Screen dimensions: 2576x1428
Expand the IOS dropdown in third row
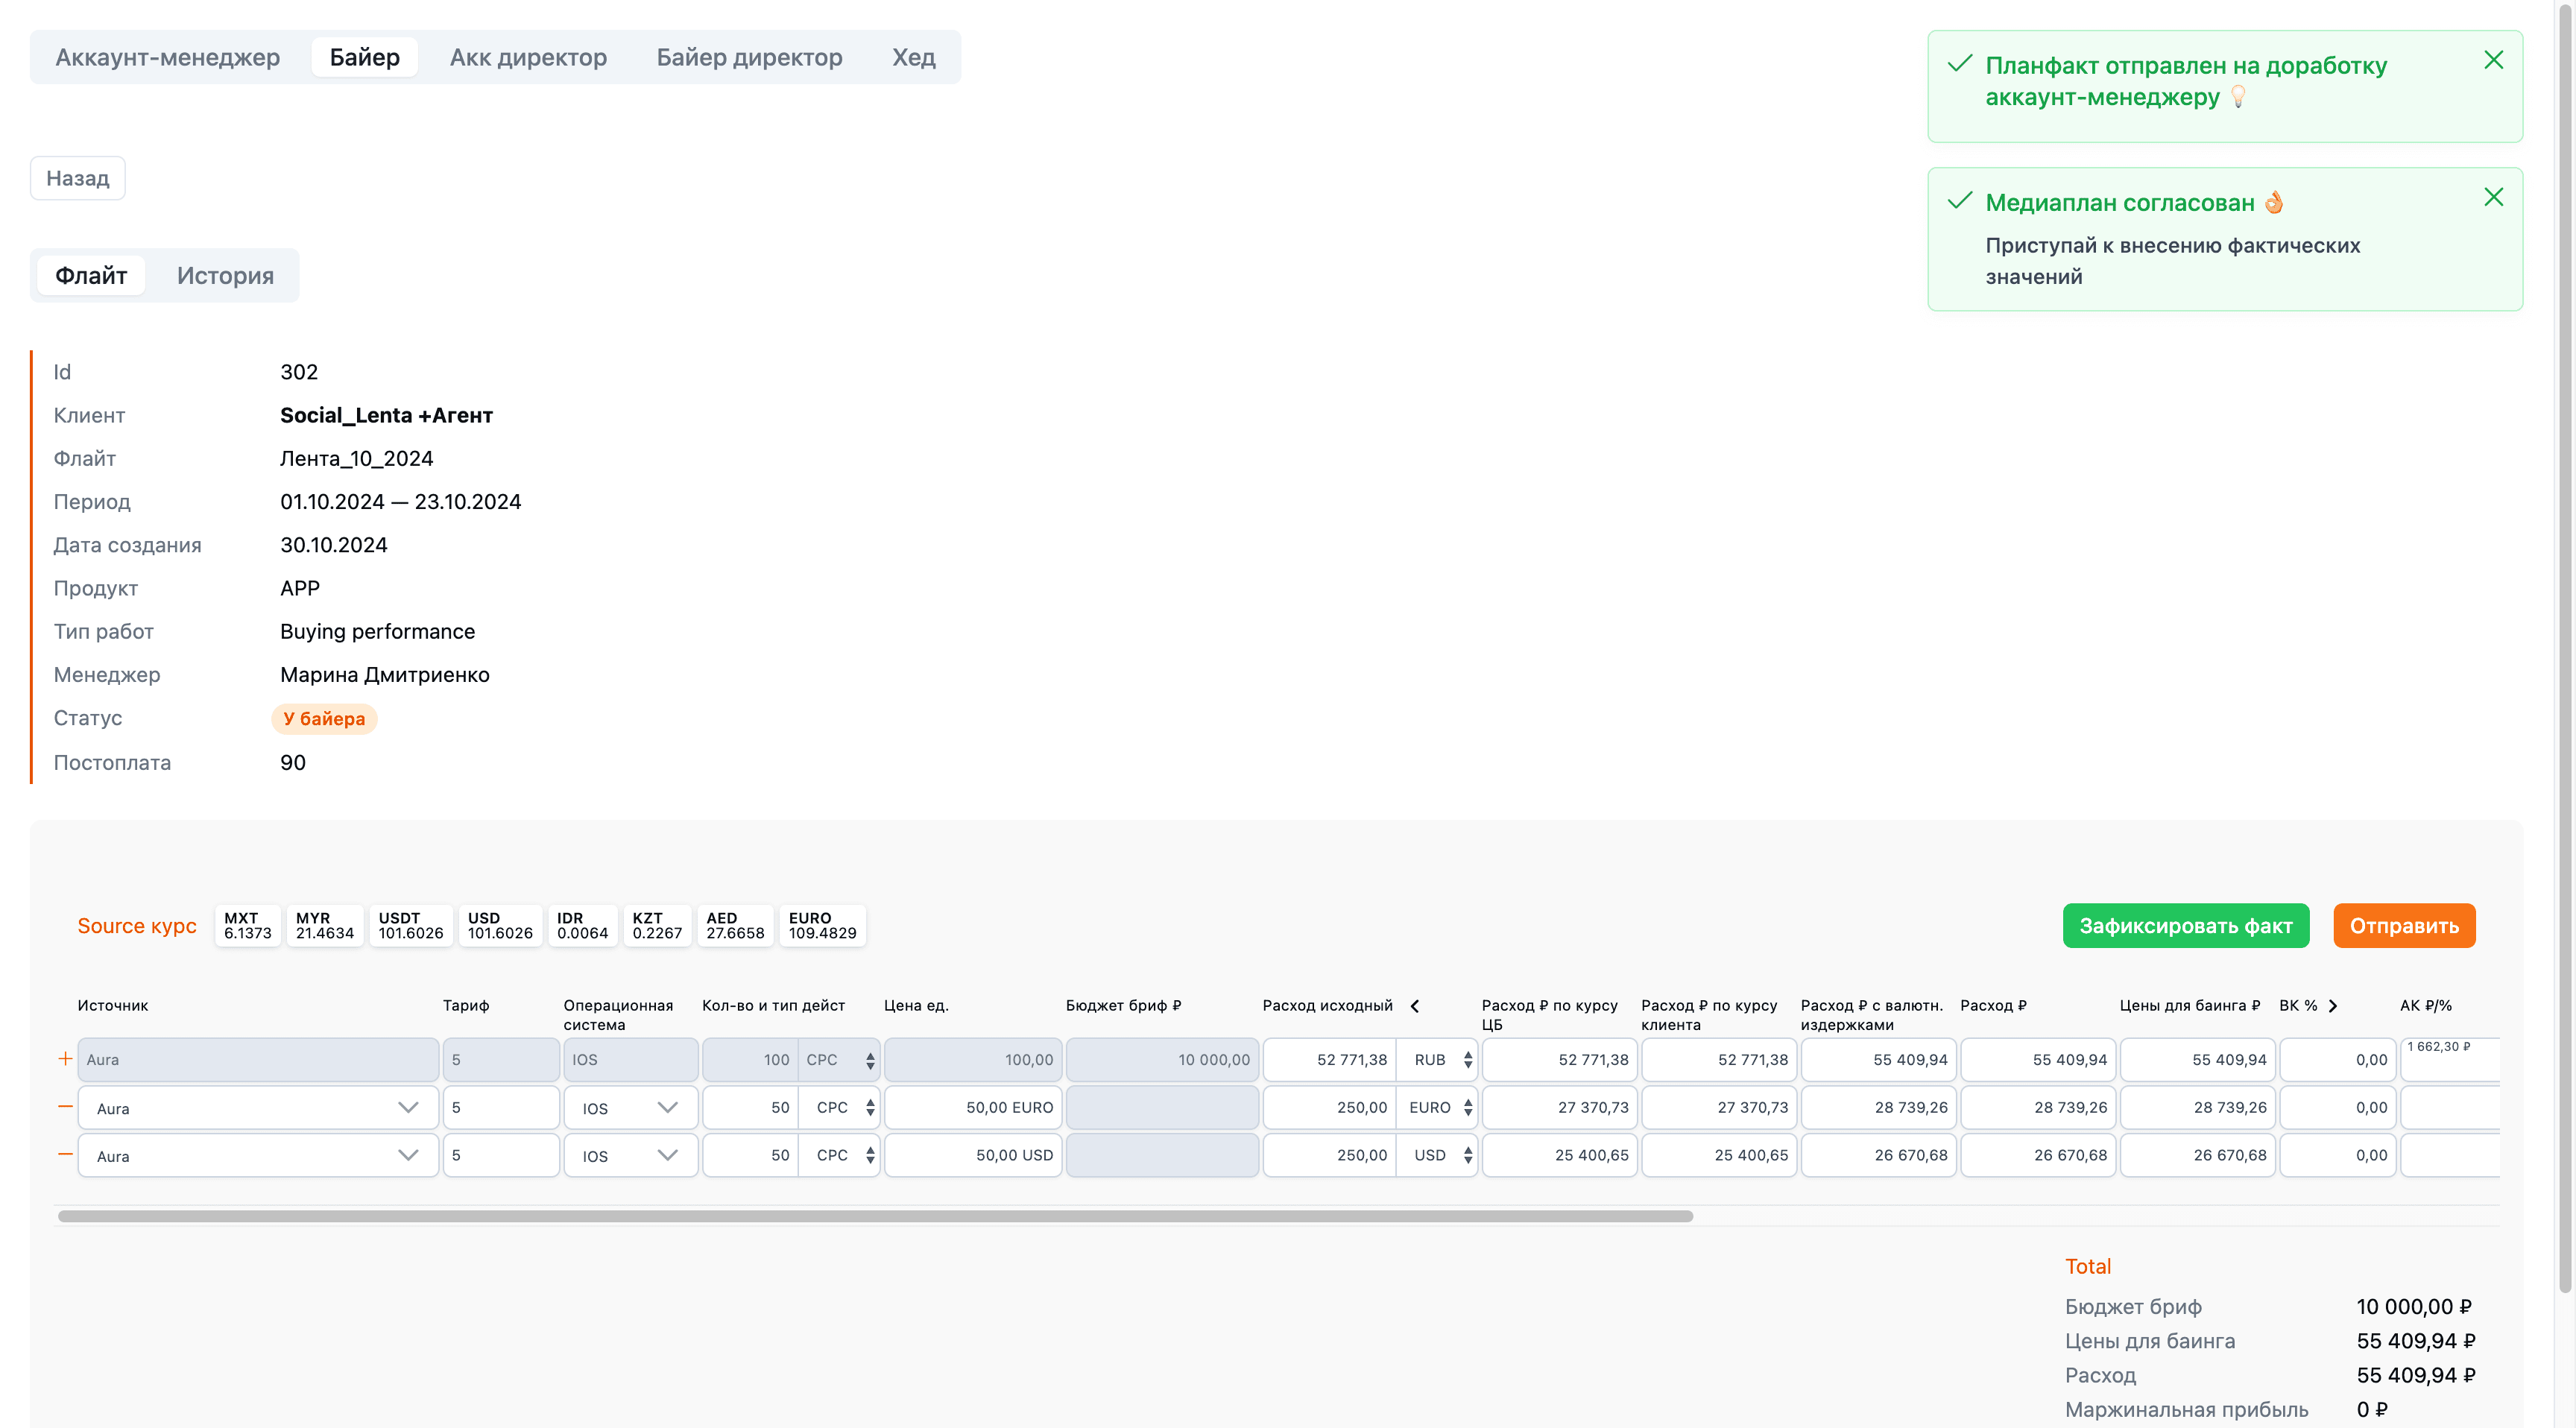(667, 1155)
